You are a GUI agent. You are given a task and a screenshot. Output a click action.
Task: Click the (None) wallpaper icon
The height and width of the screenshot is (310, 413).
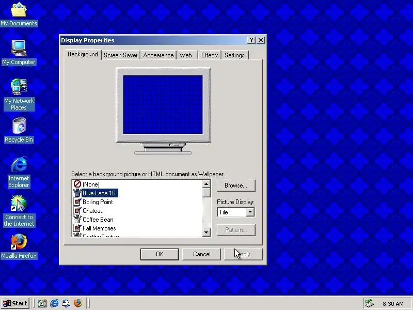77,184
